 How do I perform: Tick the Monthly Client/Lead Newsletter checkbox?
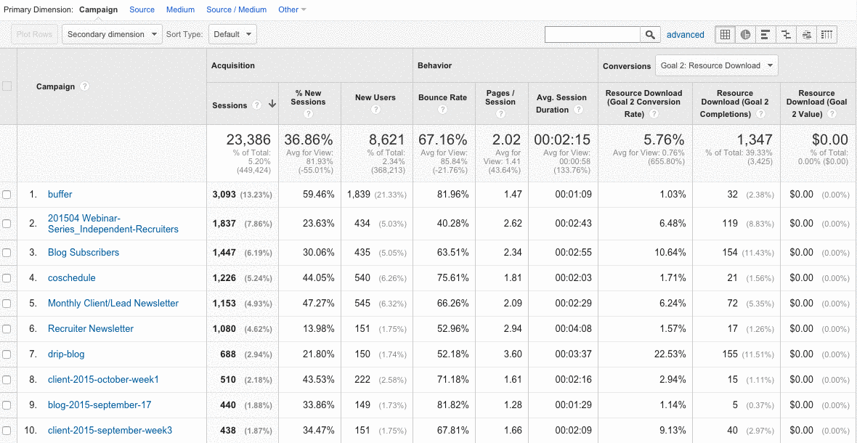[7, 304]
